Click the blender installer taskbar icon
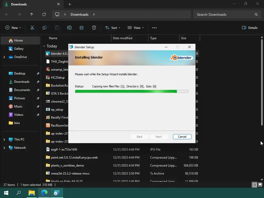 pyautogui.click(x=57, y=193)
